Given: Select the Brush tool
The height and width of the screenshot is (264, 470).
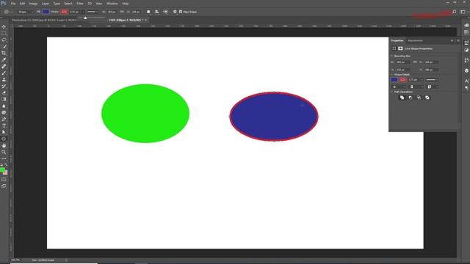Looking at the screenshot, I should (x=4, y=73).
